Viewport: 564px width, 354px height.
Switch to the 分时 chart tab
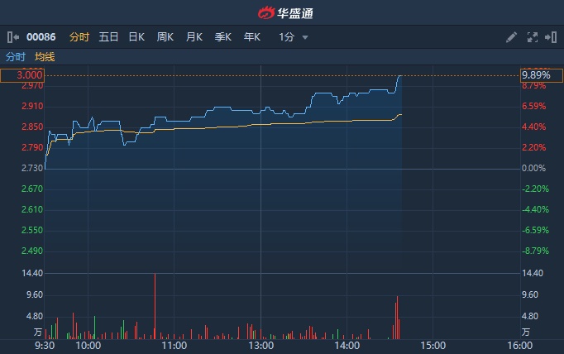tap(79, 37)
